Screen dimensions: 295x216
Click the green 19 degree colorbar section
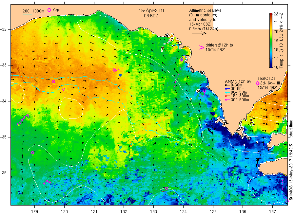271,41
